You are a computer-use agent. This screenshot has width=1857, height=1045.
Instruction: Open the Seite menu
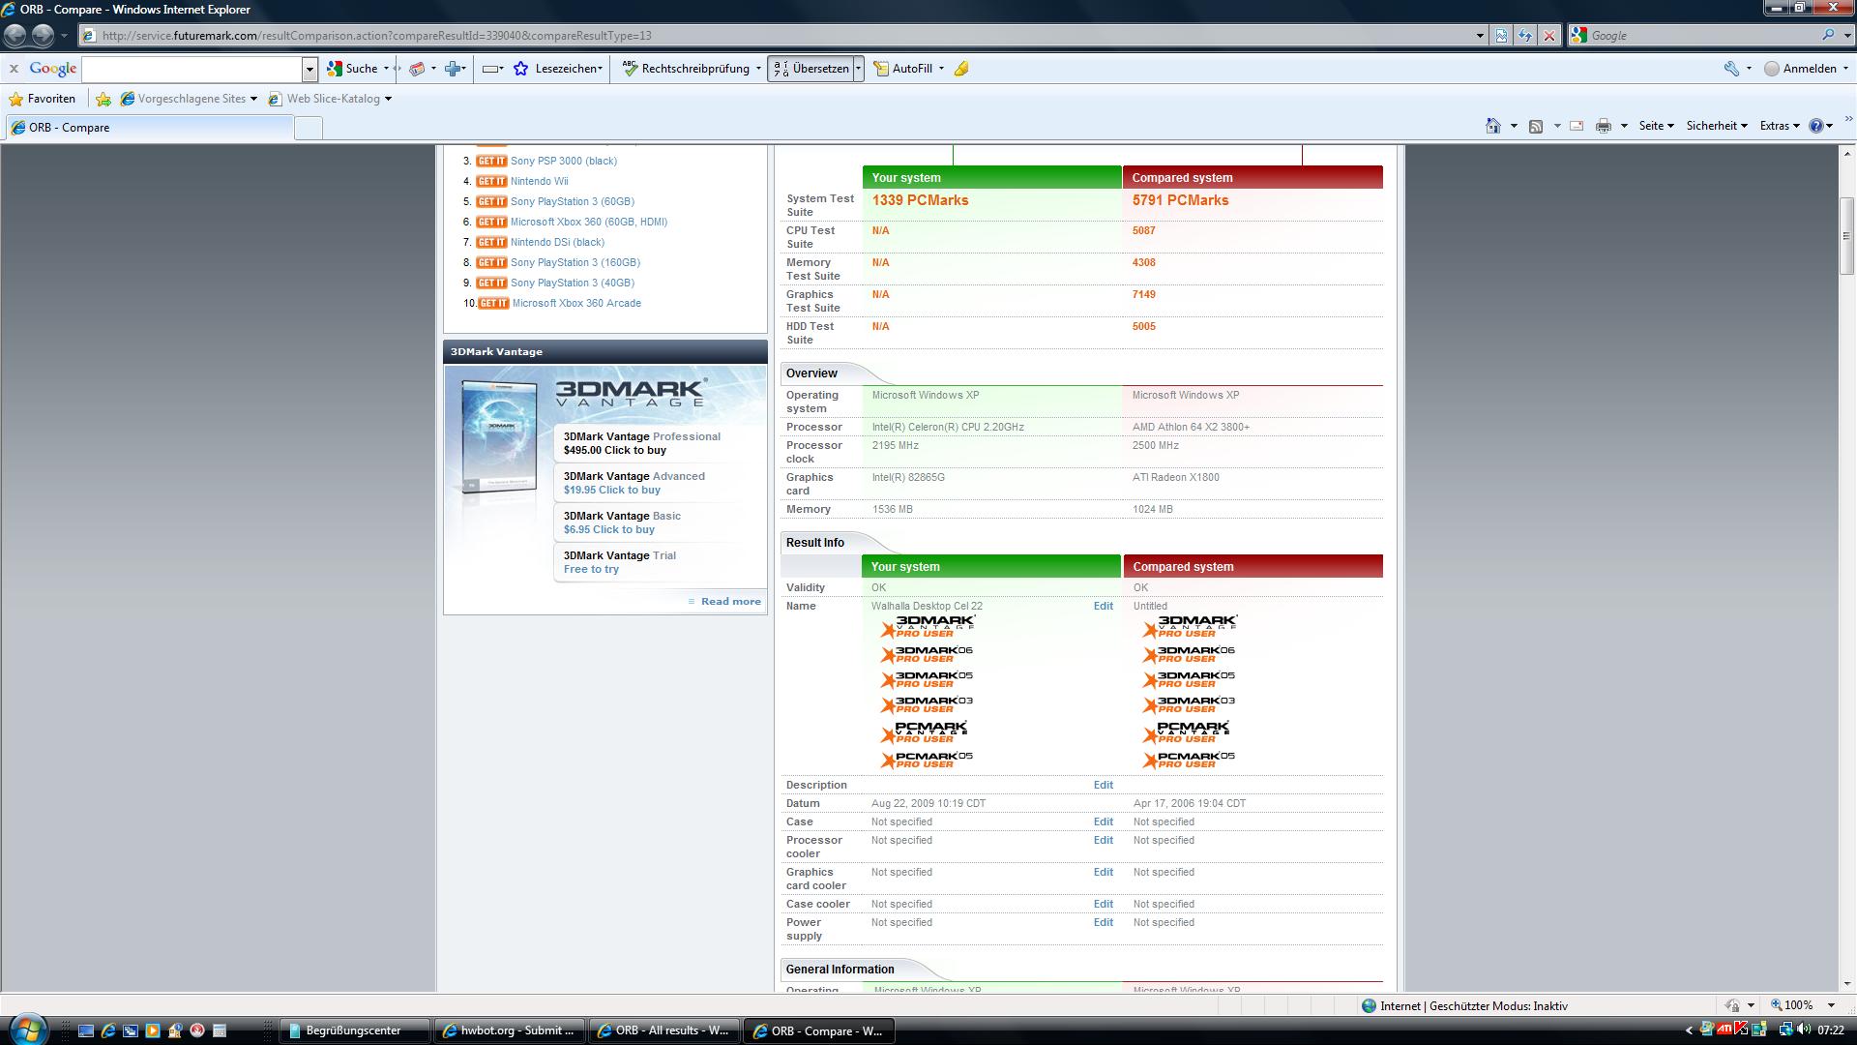pyautogui.click(x=1656, y=126)
